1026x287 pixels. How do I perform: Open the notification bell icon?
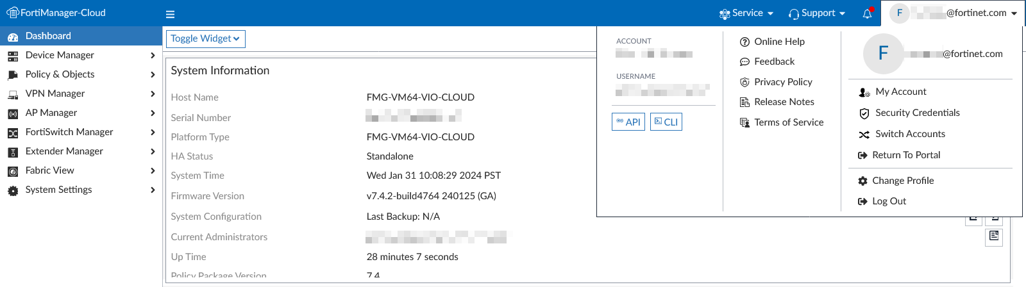[867, 13]
